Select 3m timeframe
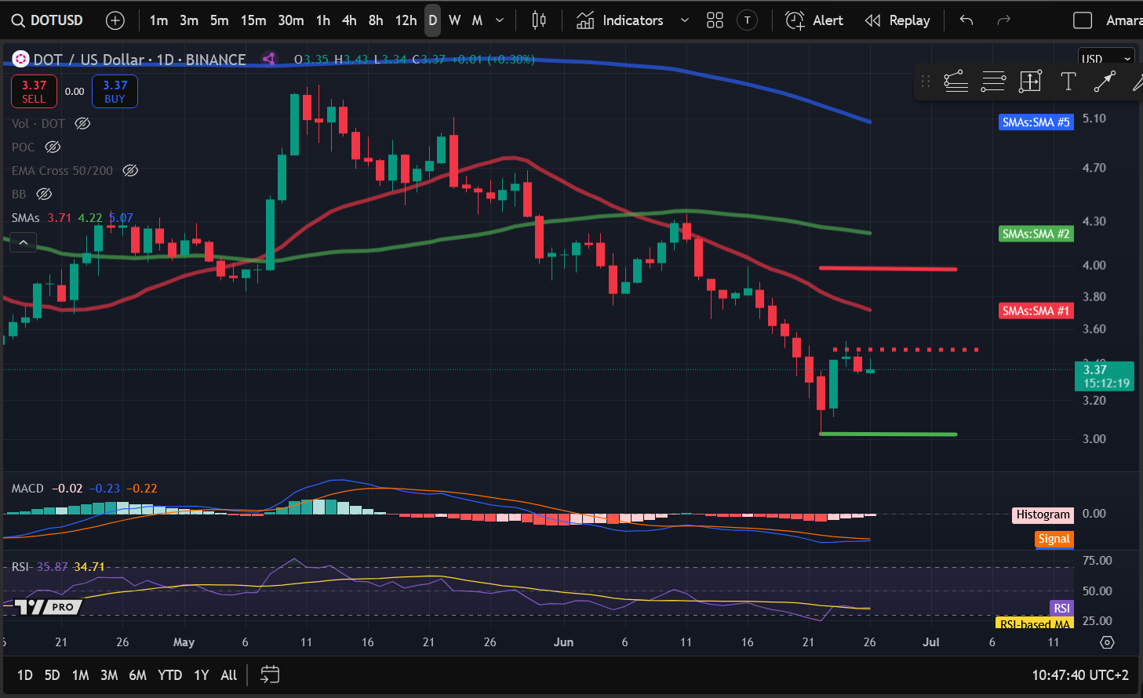This screenshot has width=1143, height=698. [189, 20]
